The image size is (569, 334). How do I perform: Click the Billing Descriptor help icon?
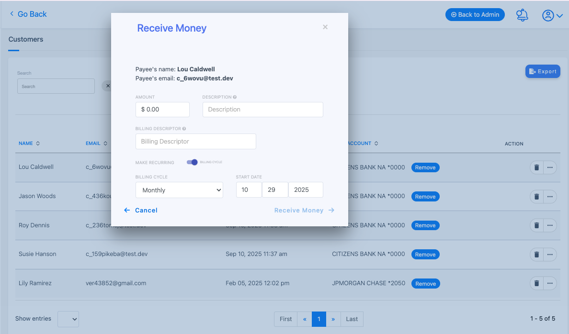click(184, 129)
